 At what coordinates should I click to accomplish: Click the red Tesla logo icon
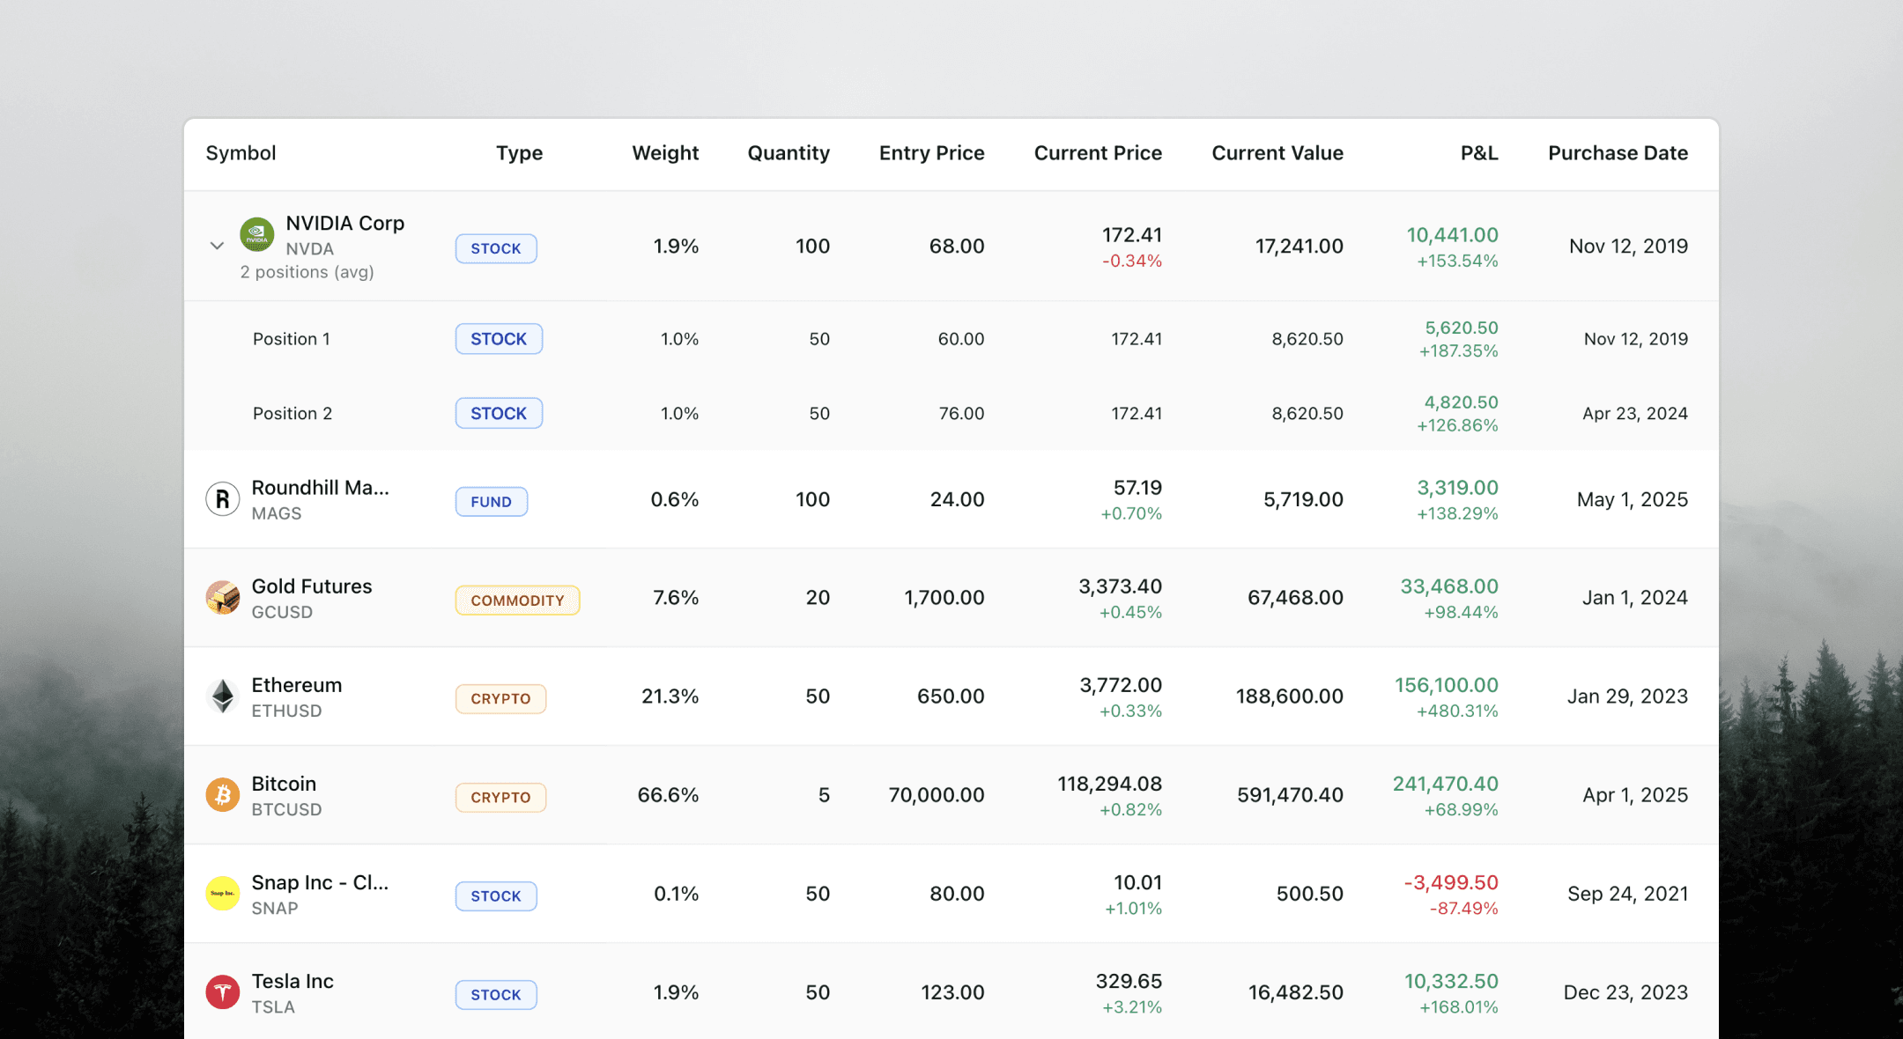[223, 992]
